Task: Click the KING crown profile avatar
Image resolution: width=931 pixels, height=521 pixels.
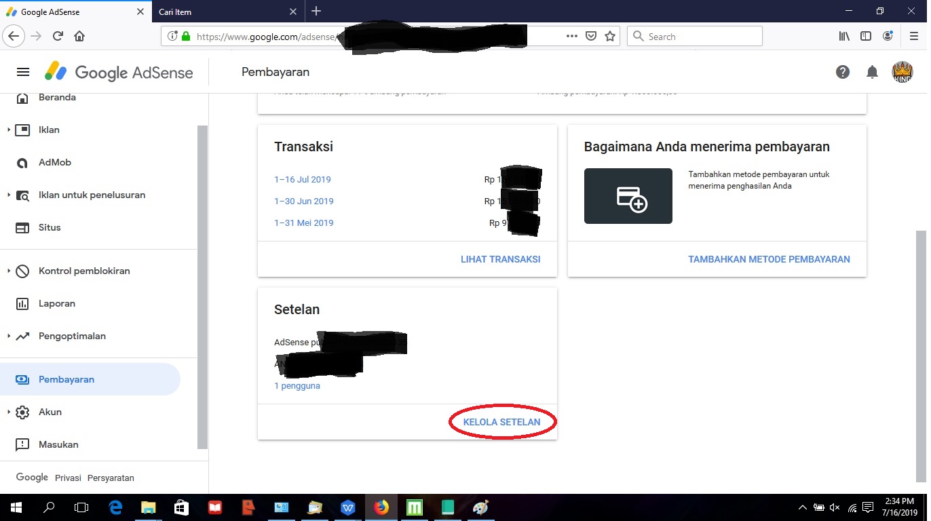Action: point(902,72)
